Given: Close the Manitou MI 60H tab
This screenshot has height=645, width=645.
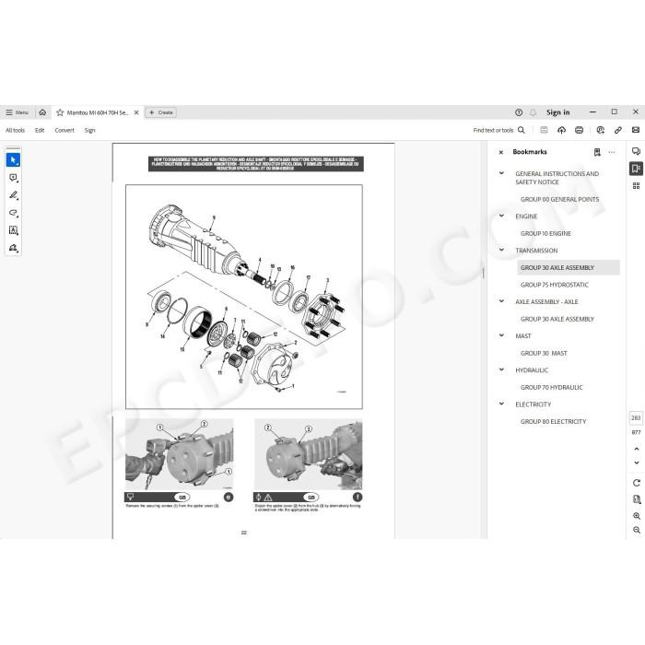Looking at the screenshot, I should [136, 112].
